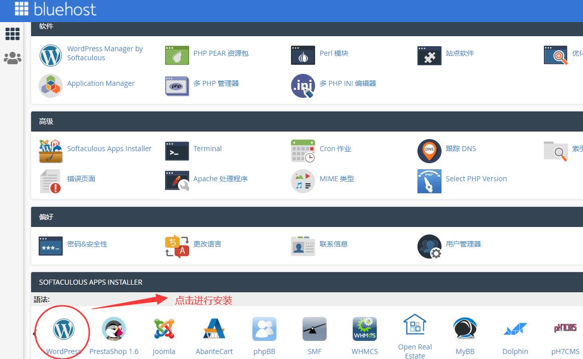Open the Apache 处理程序 icon
Image resolution: width=583 pixels, height=359 pixels.
tap(177, 181)
